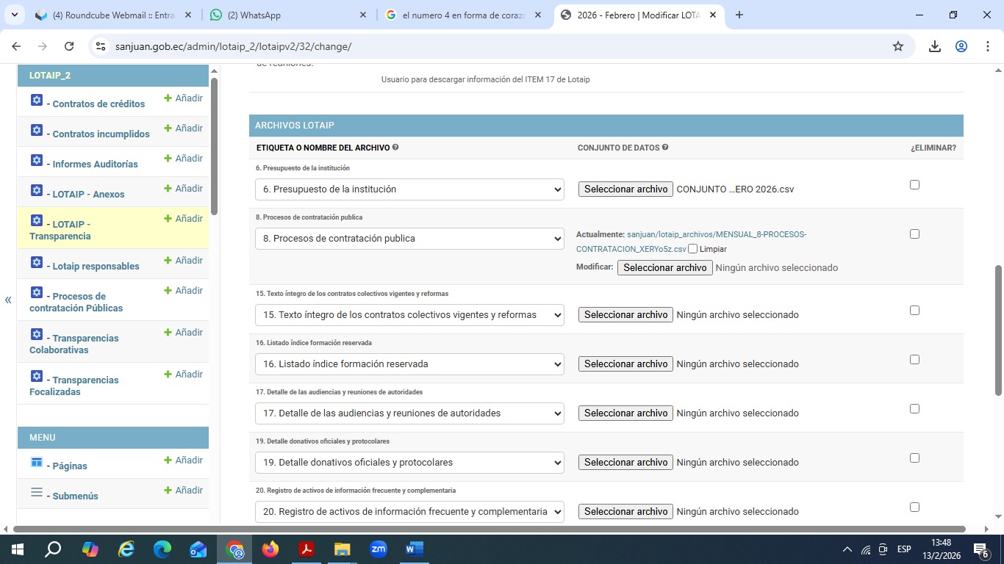Click the Páginas icon in the Menu section

click(x=37, y=463)
